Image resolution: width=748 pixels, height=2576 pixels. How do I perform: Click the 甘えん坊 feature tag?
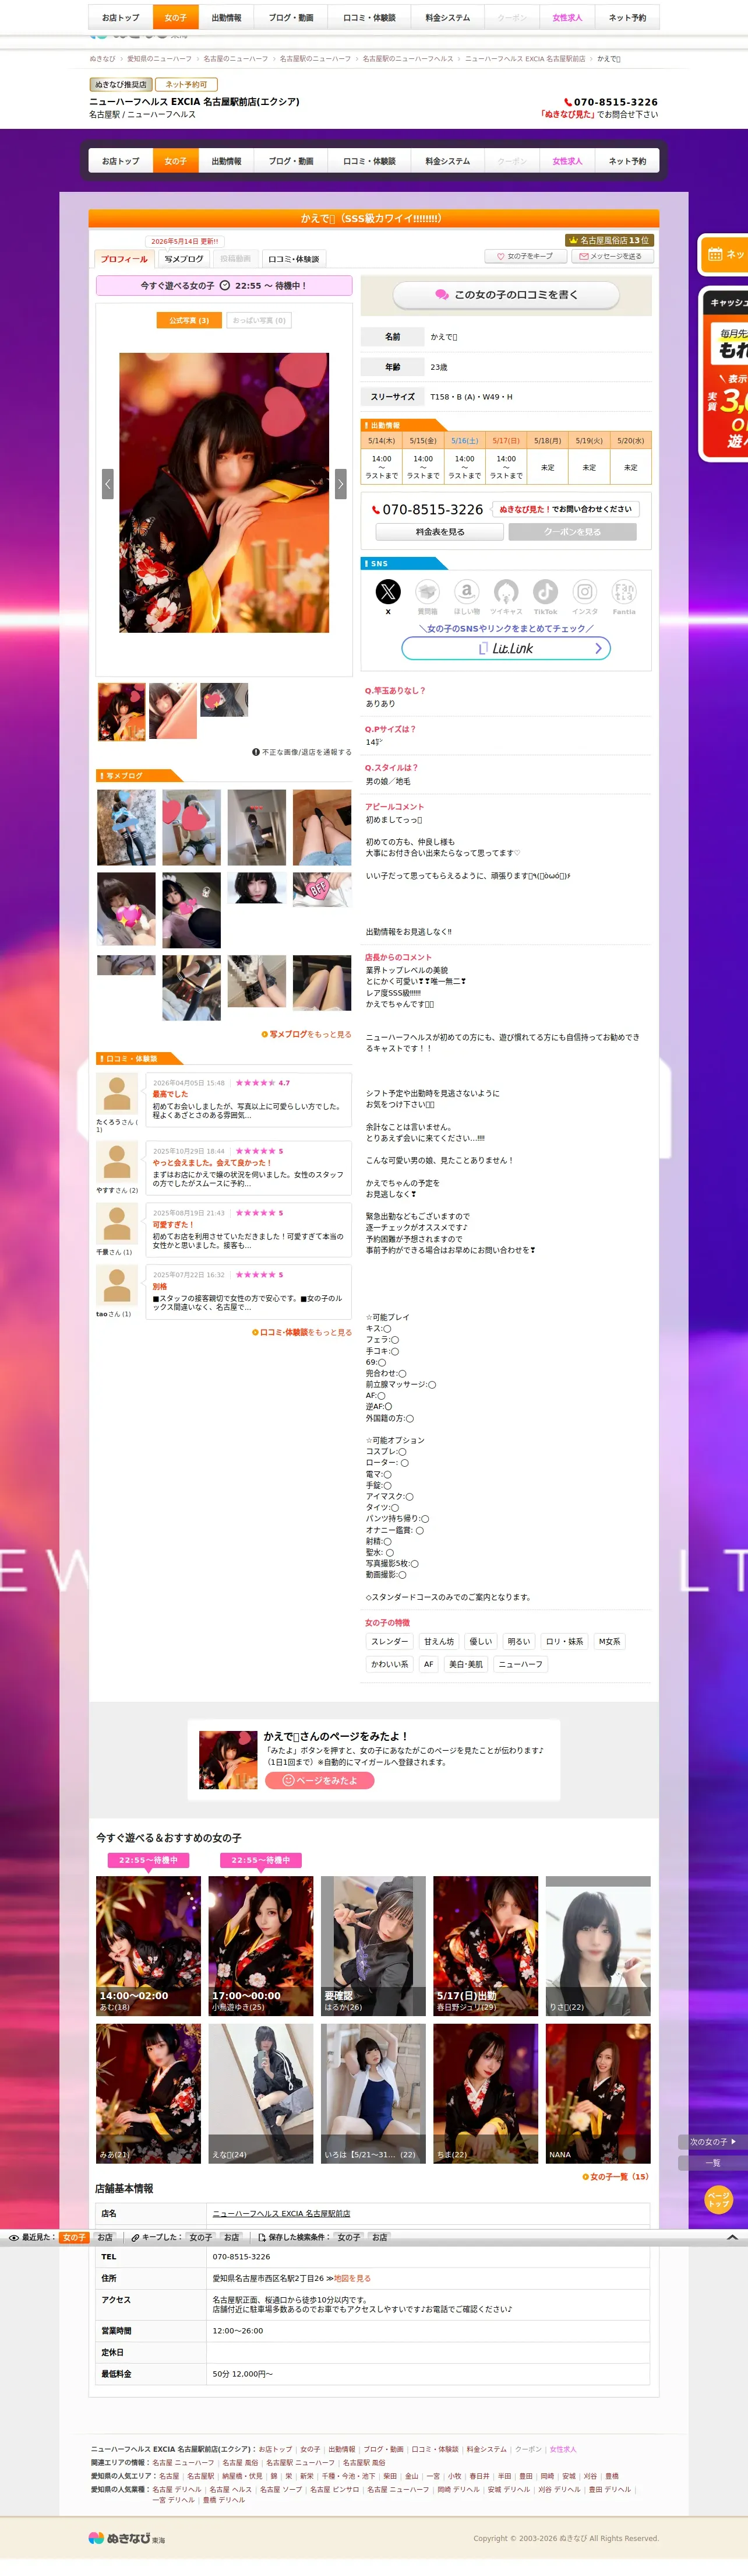[439, 1642]
